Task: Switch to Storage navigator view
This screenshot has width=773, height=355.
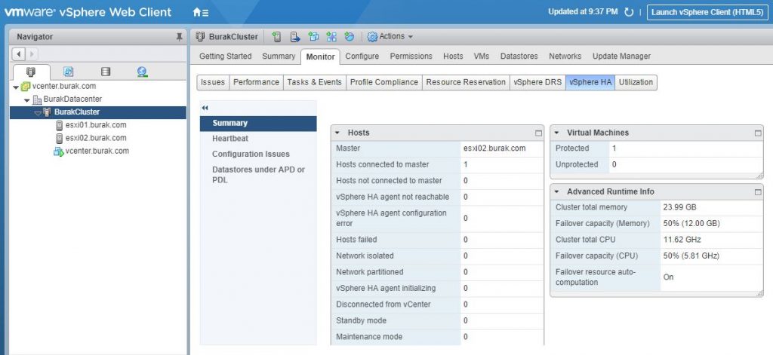Action: (x=106, y=72)
